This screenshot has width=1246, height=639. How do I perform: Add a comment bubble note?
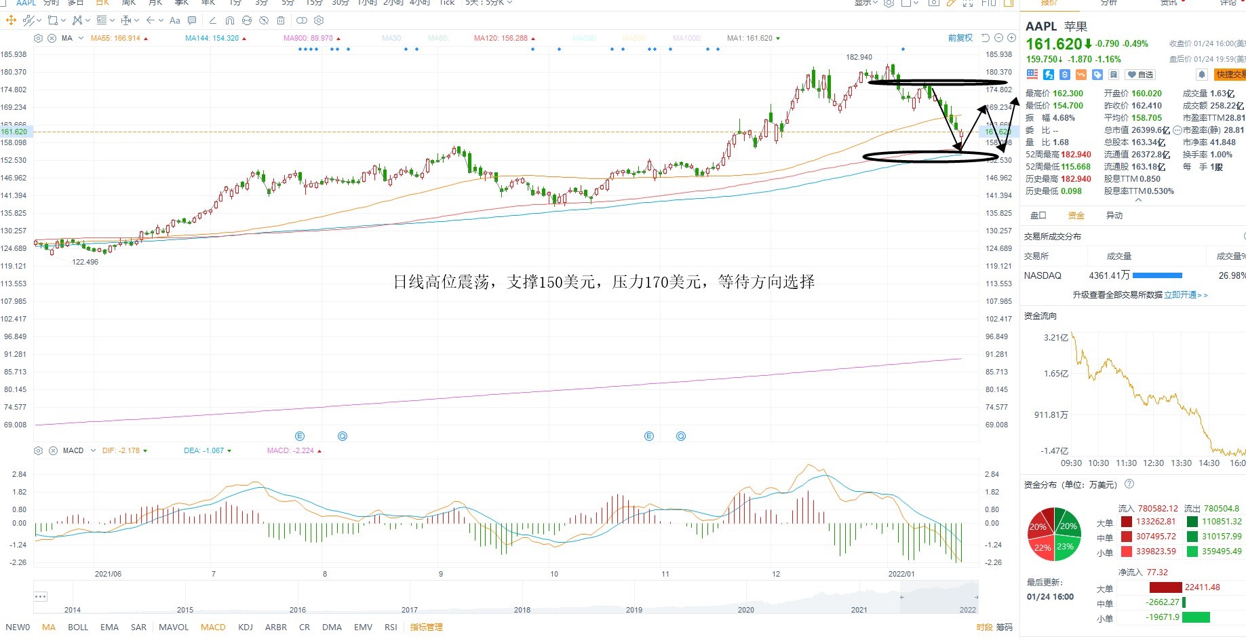(x=192, y=20)
